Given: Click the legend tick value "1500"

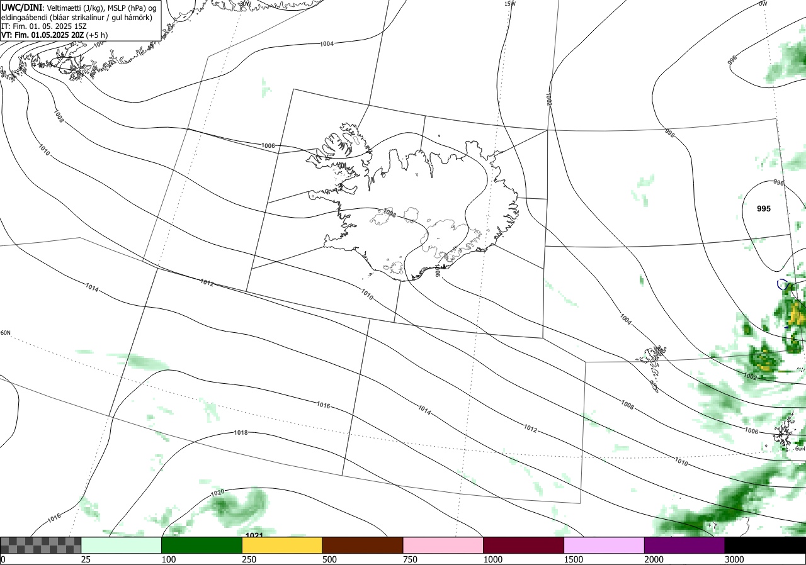Looking at the screenshot, I should pos(574,559).
